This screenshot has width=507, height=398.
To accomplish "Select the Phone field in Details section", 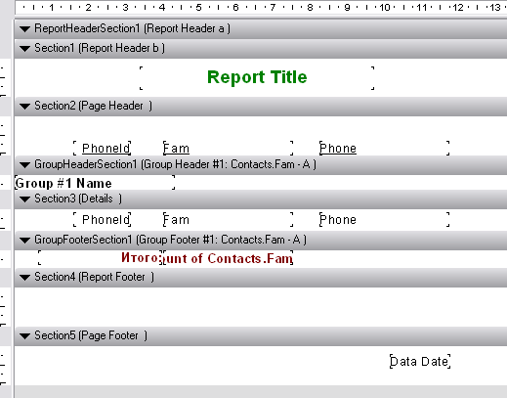I will (x=384, y=220).
